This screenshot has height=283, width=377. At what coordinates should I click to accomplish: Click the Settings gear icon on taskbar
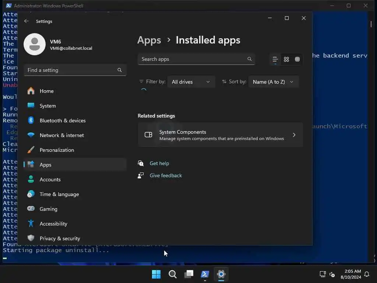221,274
